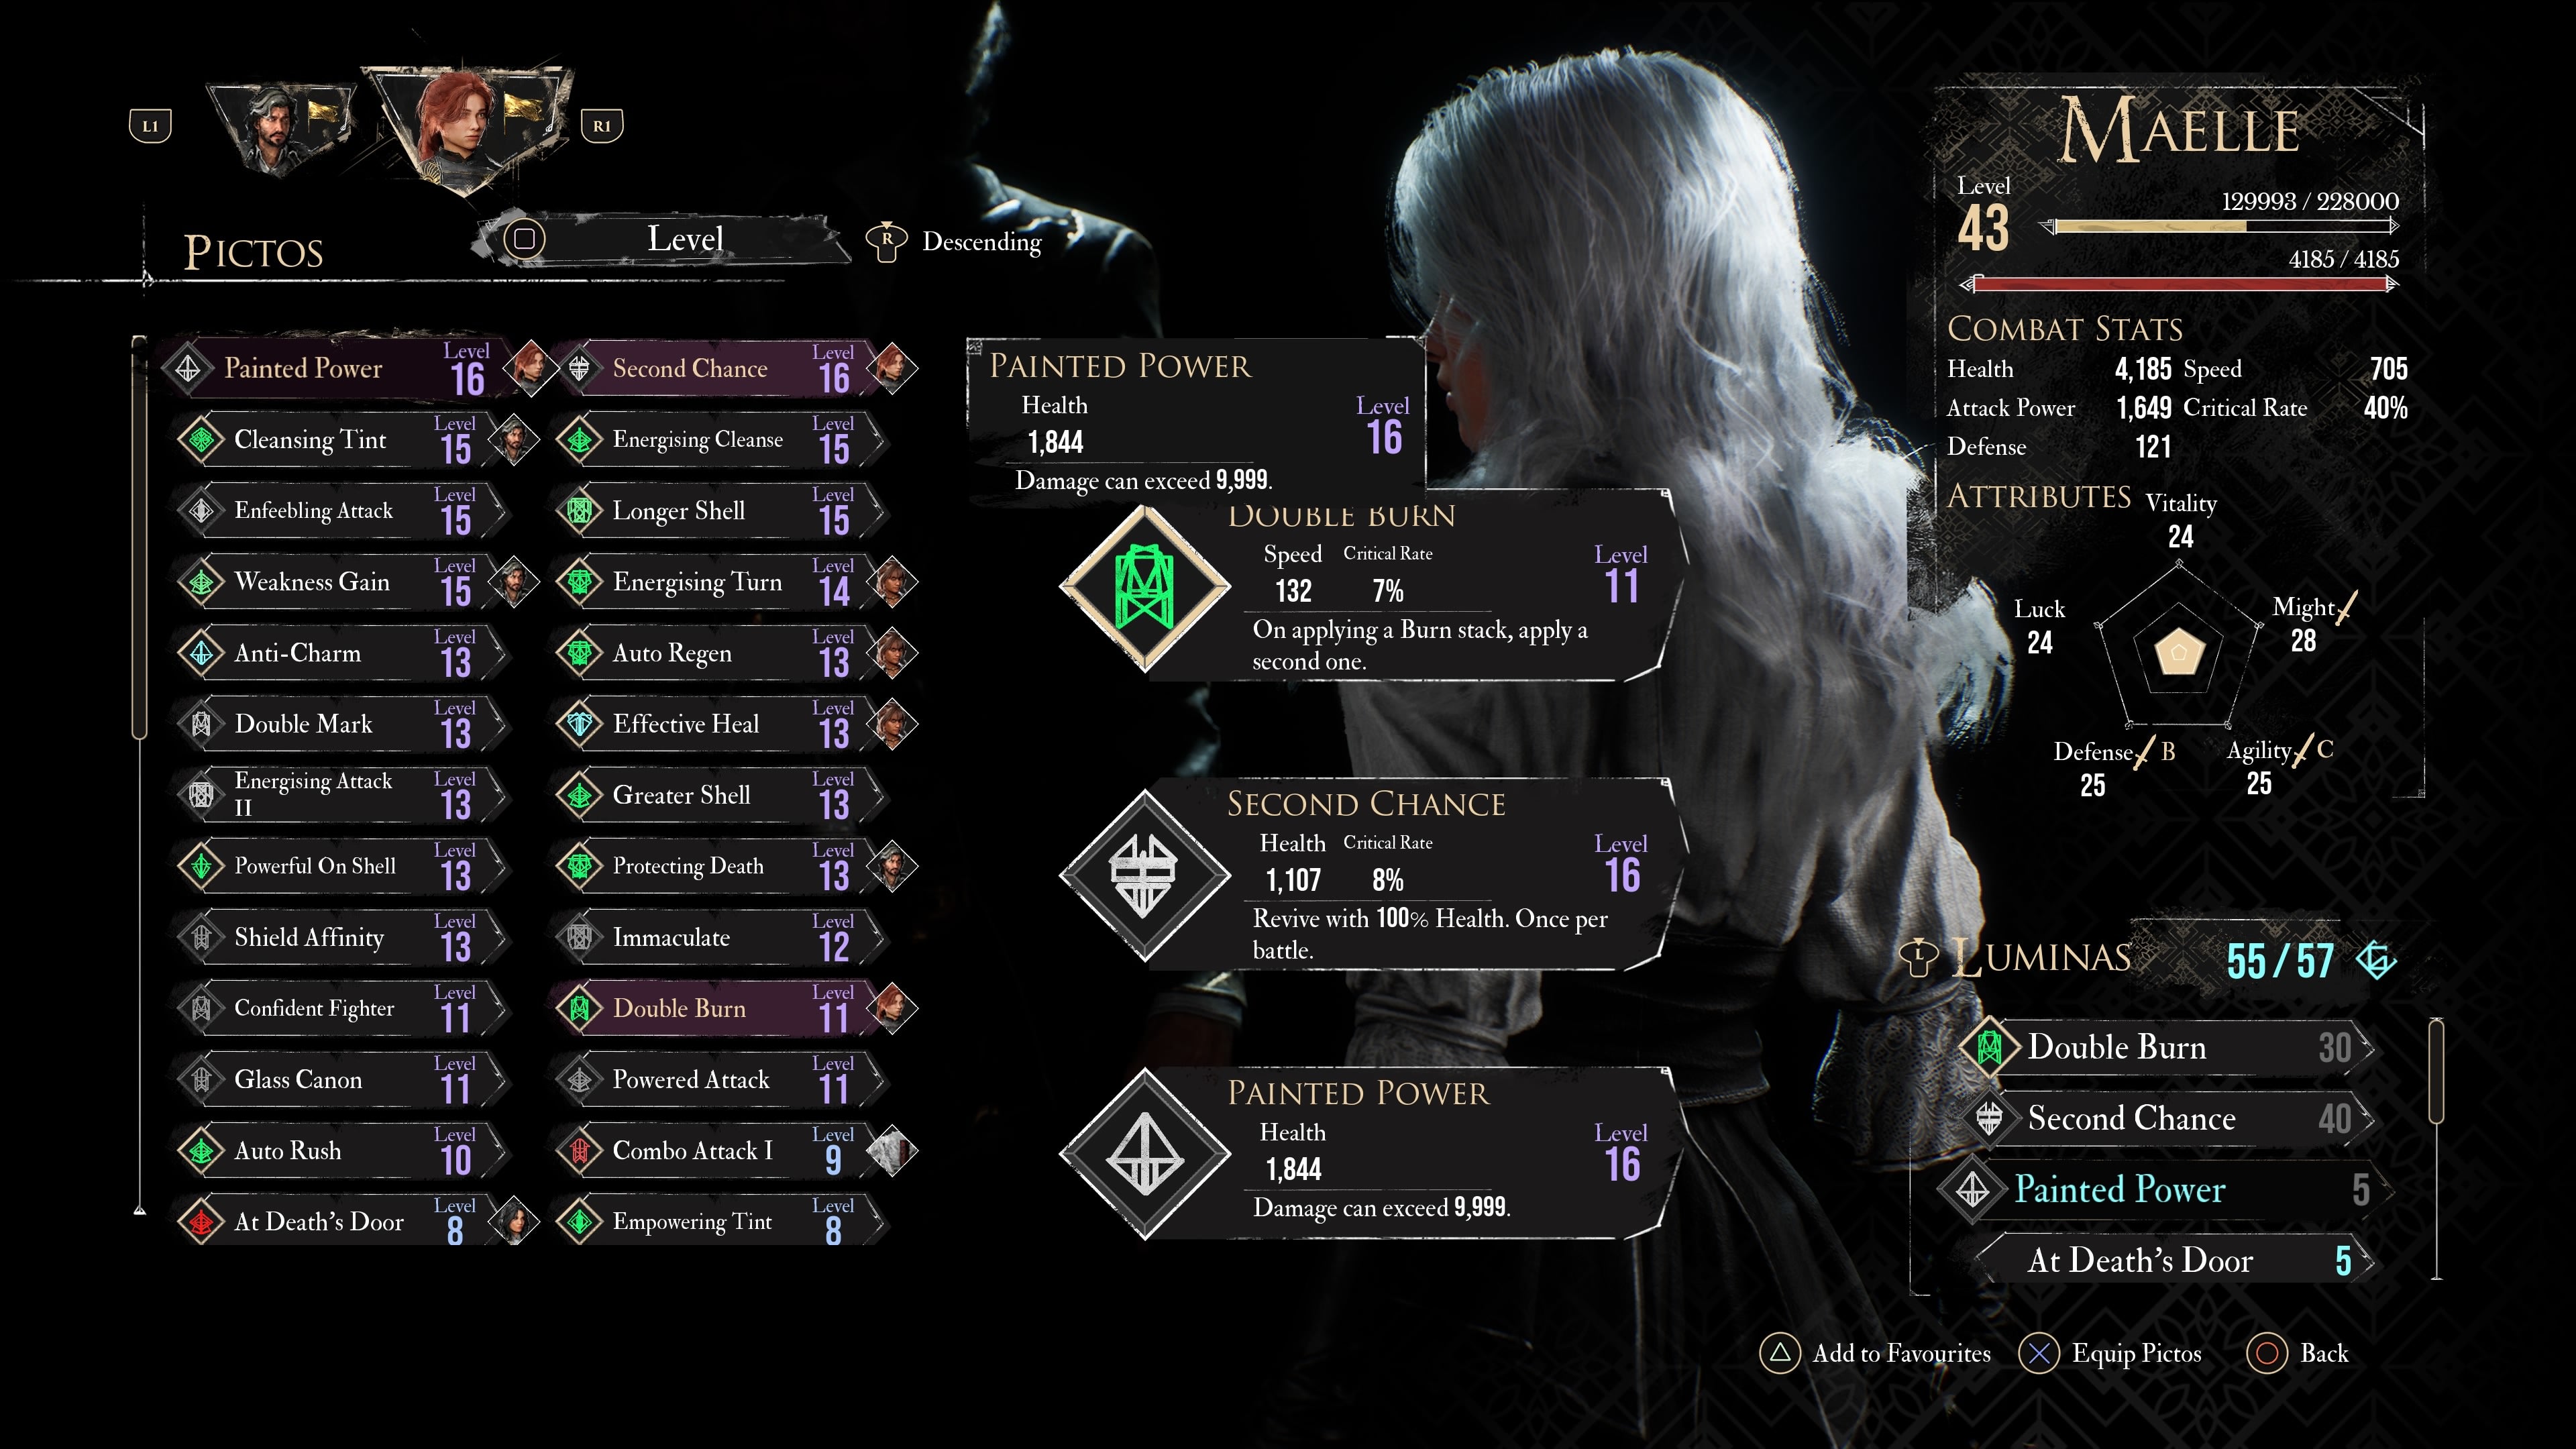Click the Equip Pictos cross icon
This screenshot has width=2576, height=1449.
tap(2039, 1353)
